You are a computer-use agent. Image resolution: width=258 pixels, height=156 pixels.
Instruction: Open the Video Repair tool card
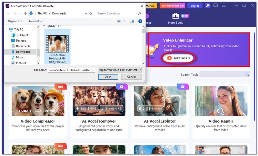[x=221, y=111]
